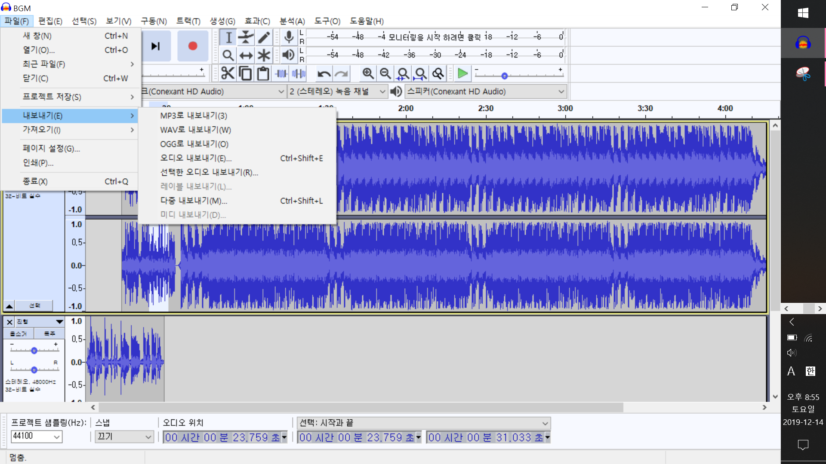Open the 효과 (Effect) menu
The height and width of the screenshot is (464, 826).
(x=257, y=21)
